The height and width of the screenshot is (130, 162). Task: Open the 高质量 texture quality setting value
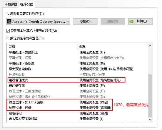(95, 108)
